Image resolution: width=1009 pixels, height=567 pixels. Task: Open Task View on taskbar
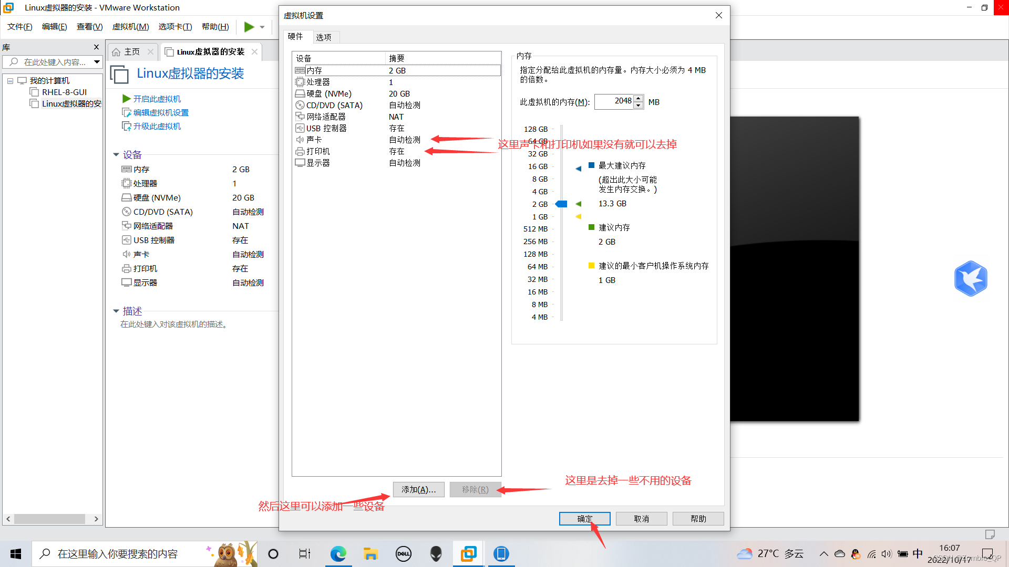tap(305, 554)
